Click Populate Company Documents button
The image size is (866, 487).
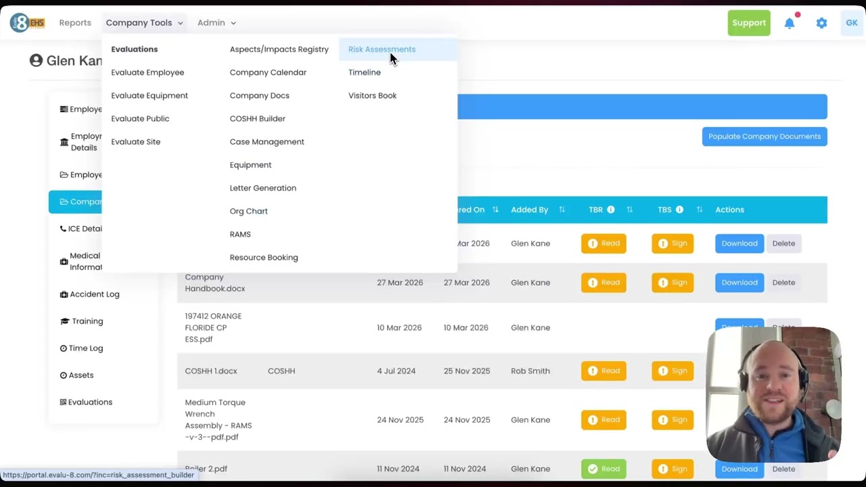pyautogui.click(x=765, y=137)
